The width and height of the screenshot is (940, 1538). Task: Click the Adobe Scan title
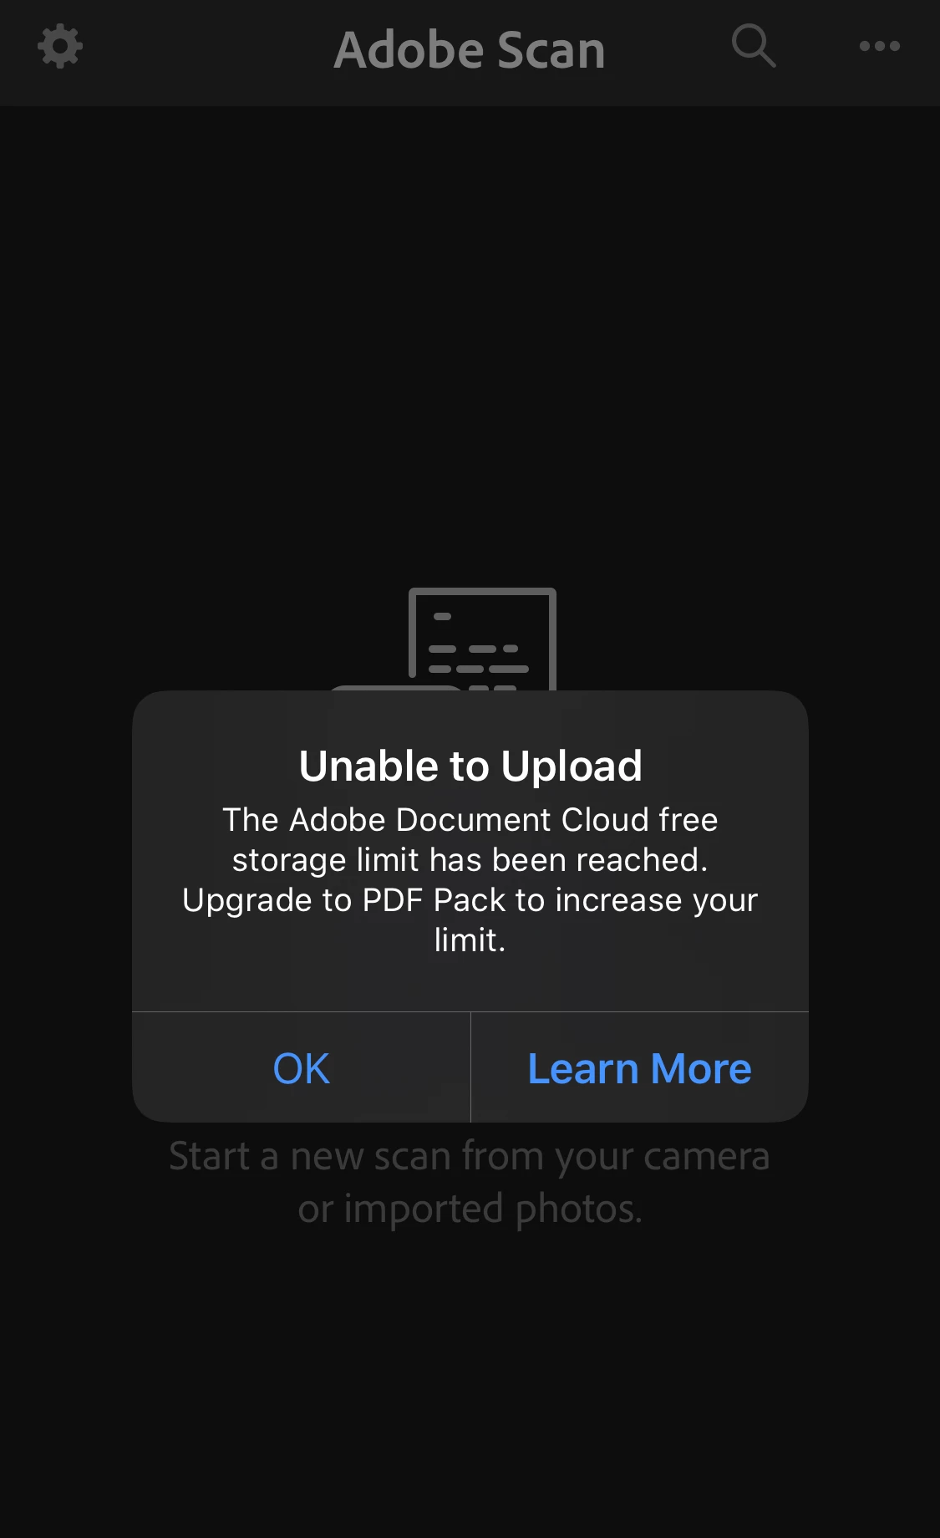click(470, 49)
